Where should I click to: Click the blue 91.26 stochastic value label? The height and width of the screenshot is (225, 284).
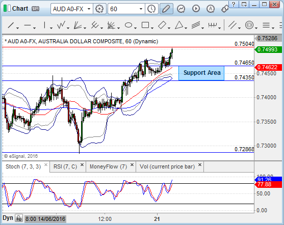[x=268, y=179]
